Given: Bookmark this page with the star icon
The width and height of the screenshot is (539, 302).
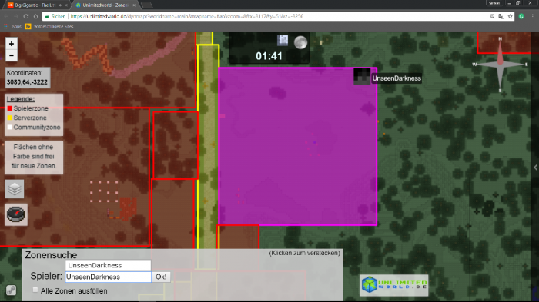Looking at the screenshot, I should [x=510, y=16].
